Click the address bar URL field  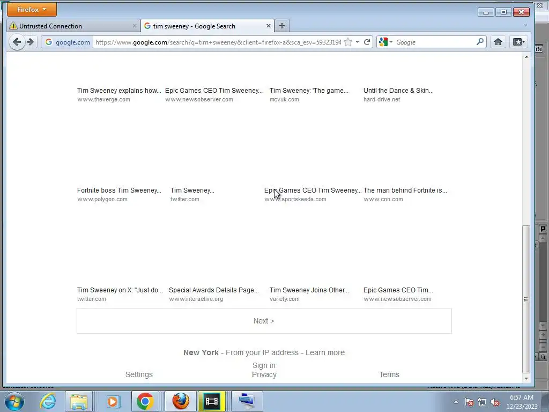[218, 42]
